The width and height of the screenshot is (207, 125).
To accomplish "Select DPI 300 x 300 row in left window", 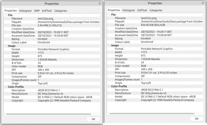I will pyautogui.click(x=52, y=70).
